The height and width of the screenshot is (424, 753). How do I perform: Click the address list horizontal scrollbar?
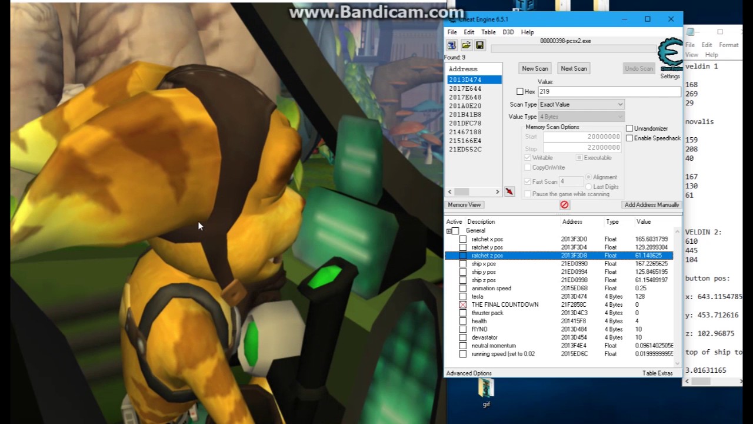click(473, 192)
